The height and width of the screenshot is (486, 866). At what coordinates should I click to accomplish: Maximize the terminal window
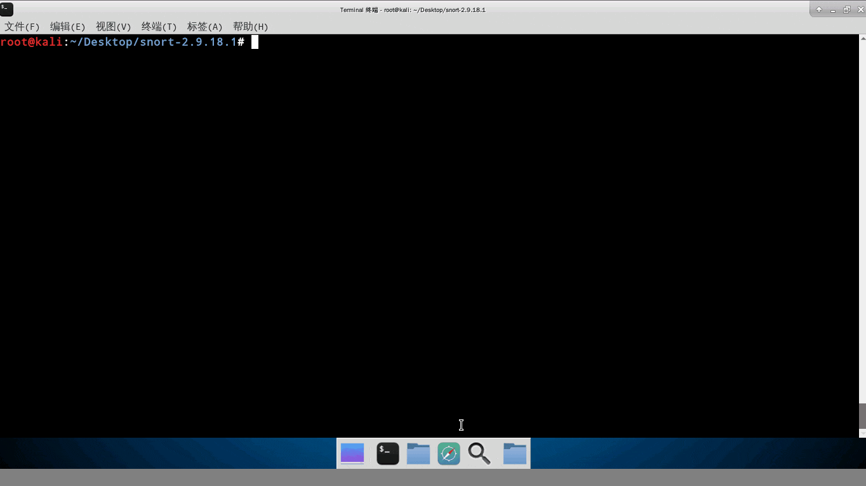pyautogui.click(x=847, y=10)
